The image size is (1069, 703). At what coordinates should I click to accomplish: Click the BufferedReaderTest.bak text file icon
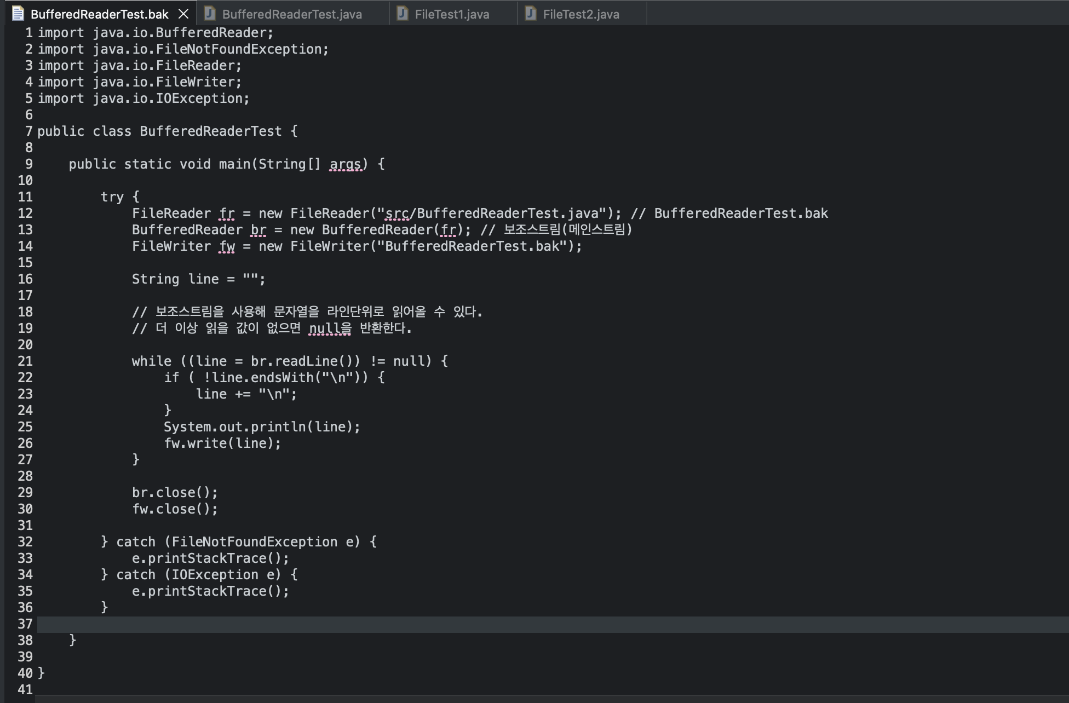pos(18,14)
